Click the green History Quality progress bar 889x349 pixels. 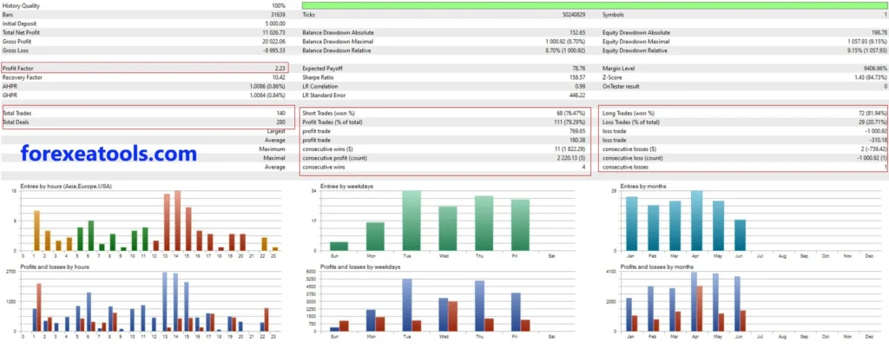click(595, 5)
